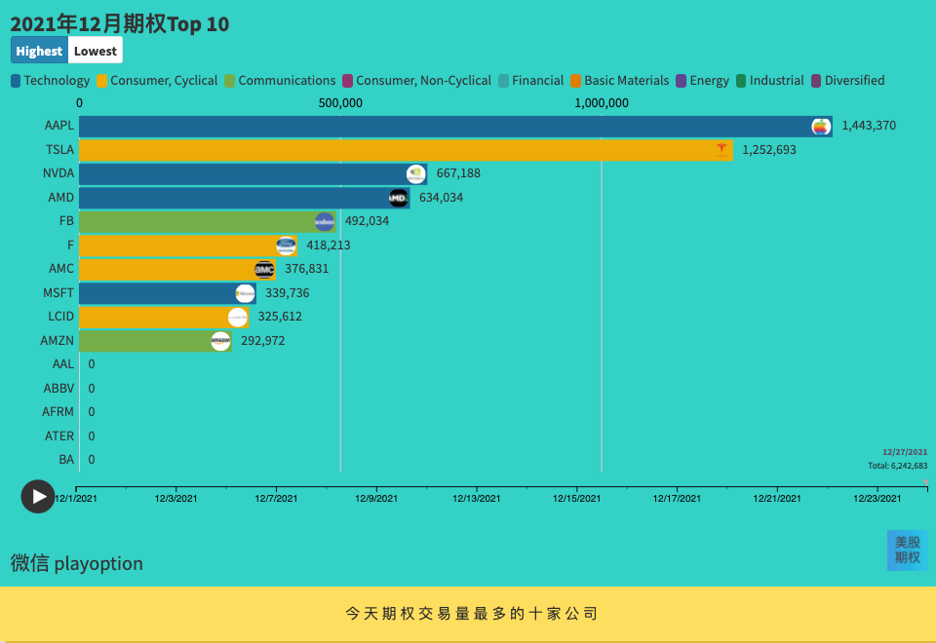Click the value 634,034
The width and height of the screenshot is (936, 643).
click(x=441, y=198)
